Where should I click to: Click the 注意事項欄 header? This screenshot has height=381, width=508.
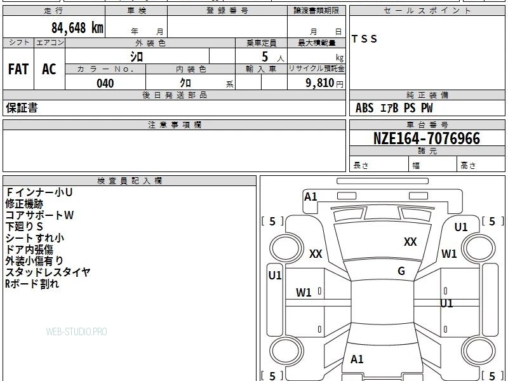(x=174, y=124)
